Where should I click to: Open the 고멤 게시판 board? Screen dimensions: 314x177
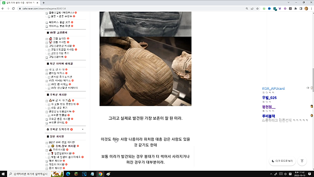click(59, 42)
